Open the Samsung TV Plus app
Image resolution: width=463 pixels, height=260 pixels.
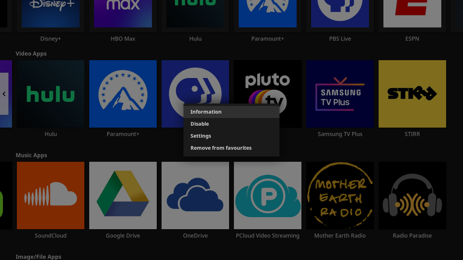coord(340,94)
